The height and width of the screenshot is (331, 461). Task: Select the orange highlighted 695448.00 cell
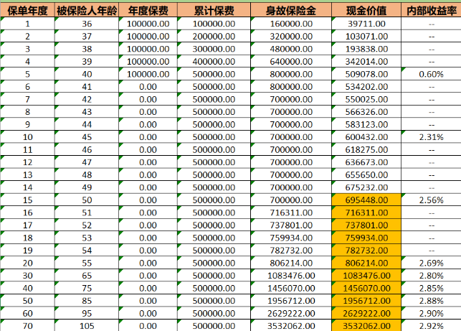pos(366,199)
